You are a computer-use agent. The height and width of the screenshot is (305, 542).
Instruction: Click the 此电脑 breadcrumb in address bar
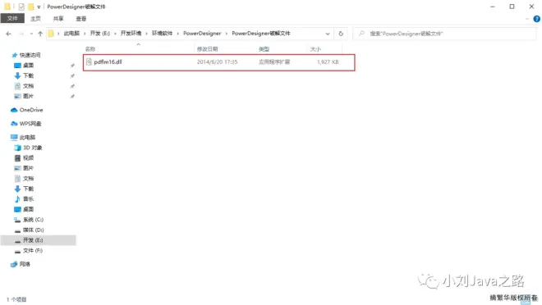(x=71, y=33)
